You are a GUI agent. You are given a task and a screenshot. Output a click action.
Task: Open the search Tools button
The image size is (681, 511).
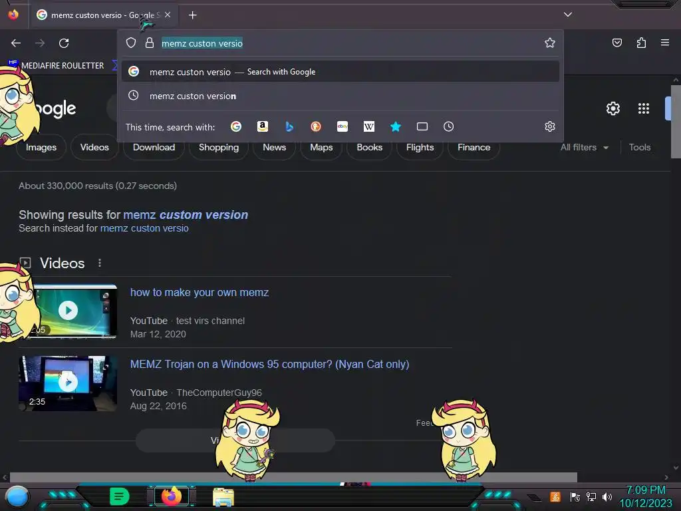(640, 147)
